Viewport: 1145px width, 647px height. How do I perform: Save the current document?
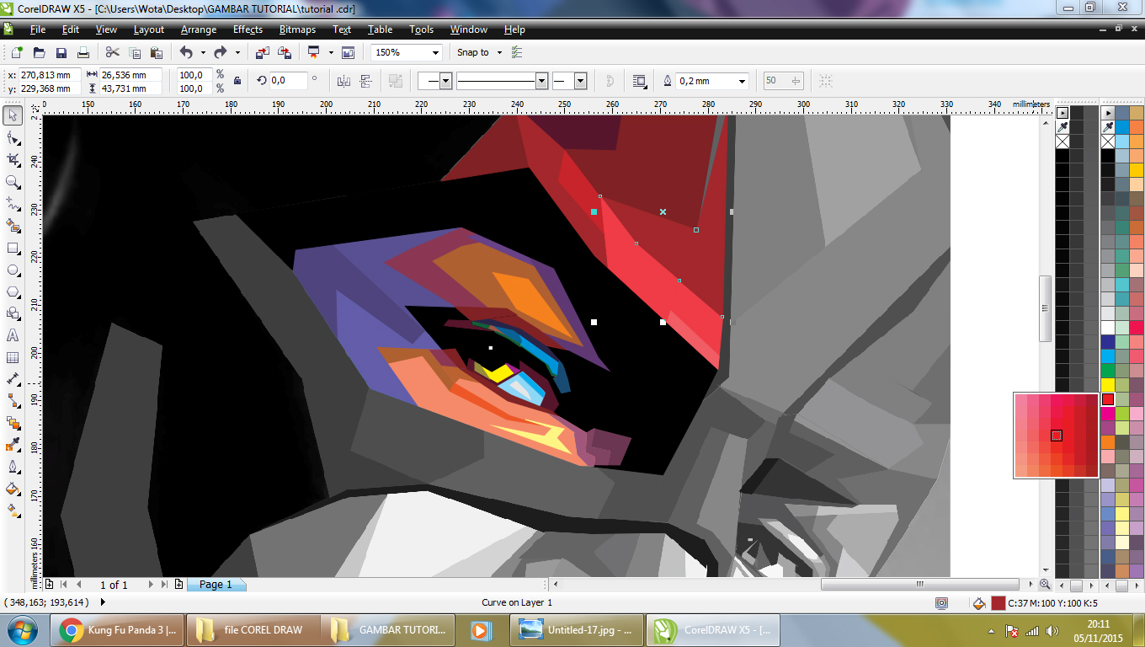61,52
